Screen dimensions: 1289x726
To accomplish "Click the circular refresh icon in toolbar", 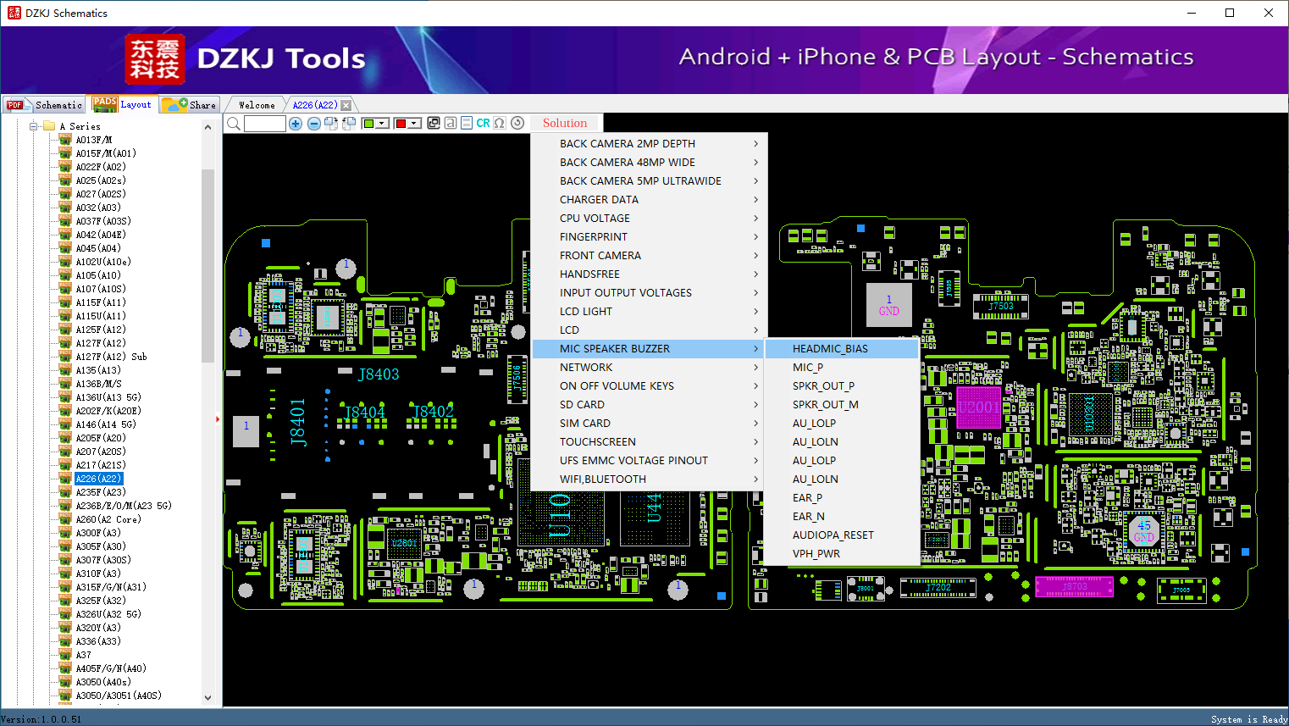I will coord(517,123).
